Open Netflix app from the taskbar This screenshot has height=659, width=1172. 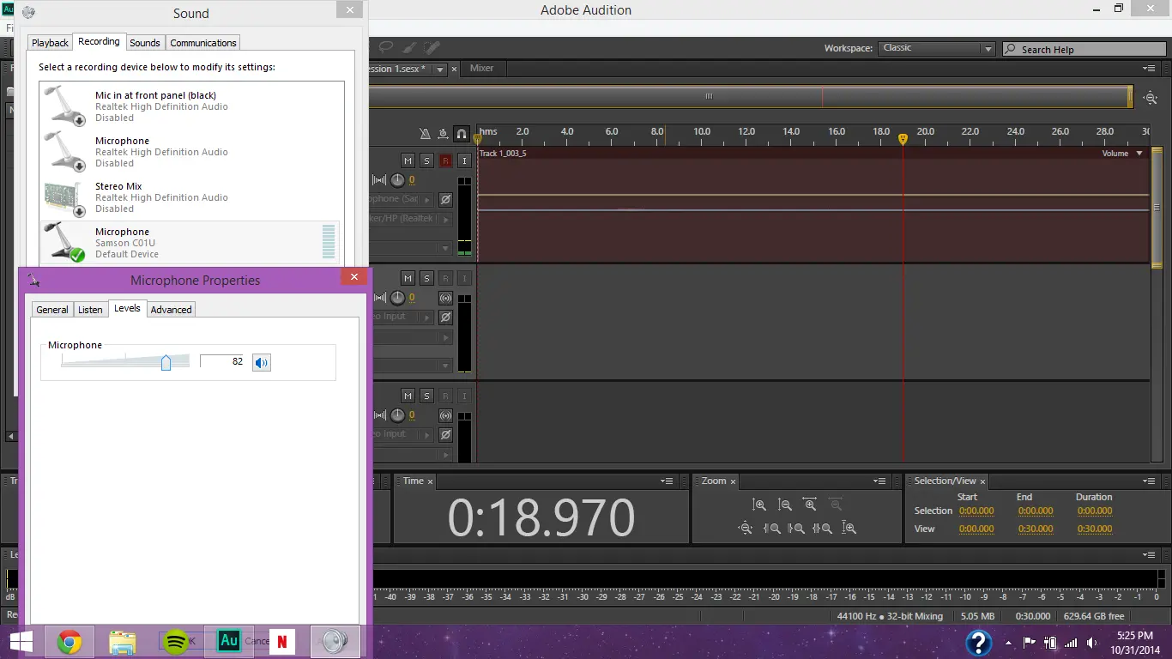click(282, 641)
